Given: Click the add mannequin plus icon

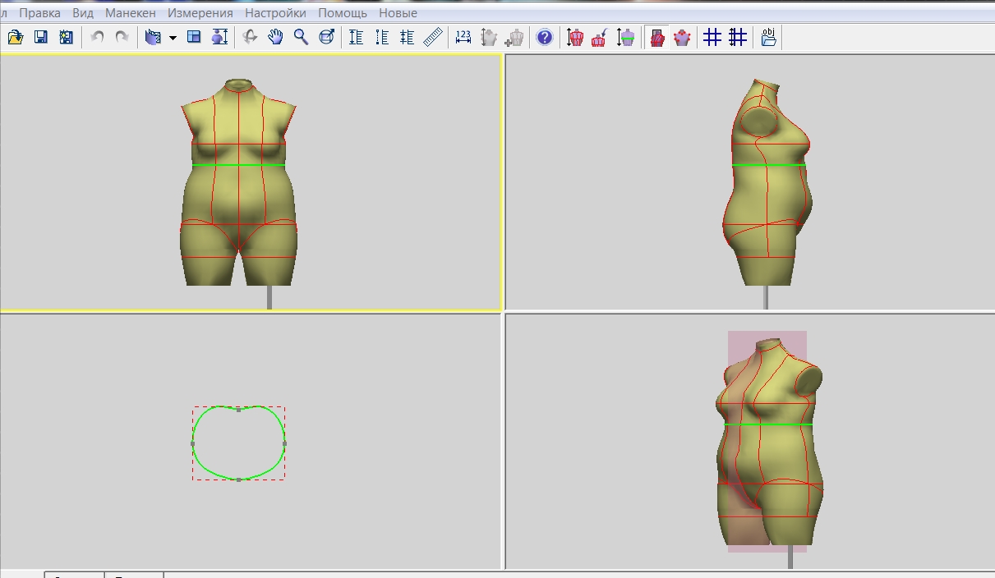Looking at the screenshot, I should pyautogui.click(x=514, y=37).
